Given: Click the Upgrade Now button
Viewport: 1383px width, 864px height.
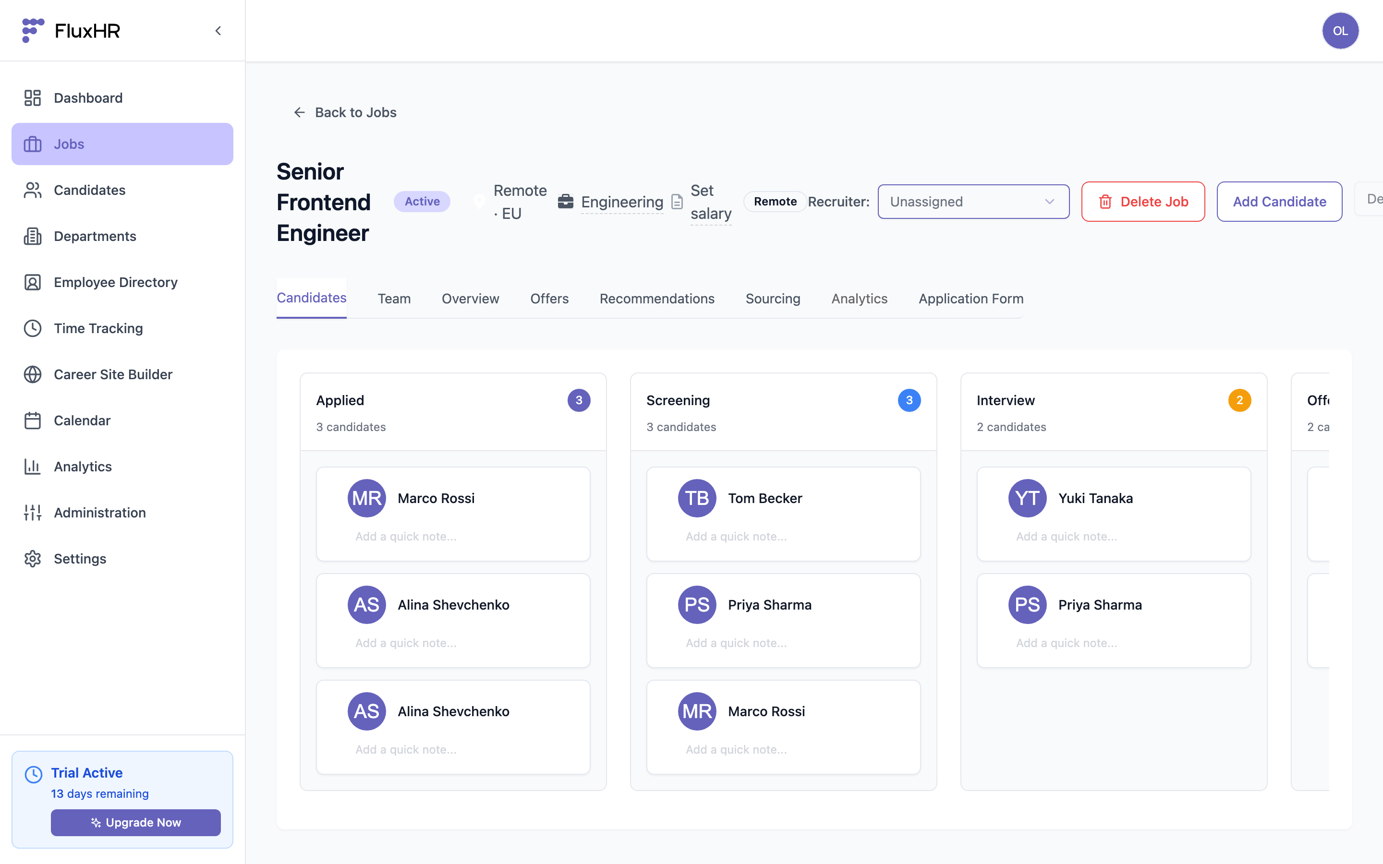Looking at the screenshot, I should (x=136, y=822).
